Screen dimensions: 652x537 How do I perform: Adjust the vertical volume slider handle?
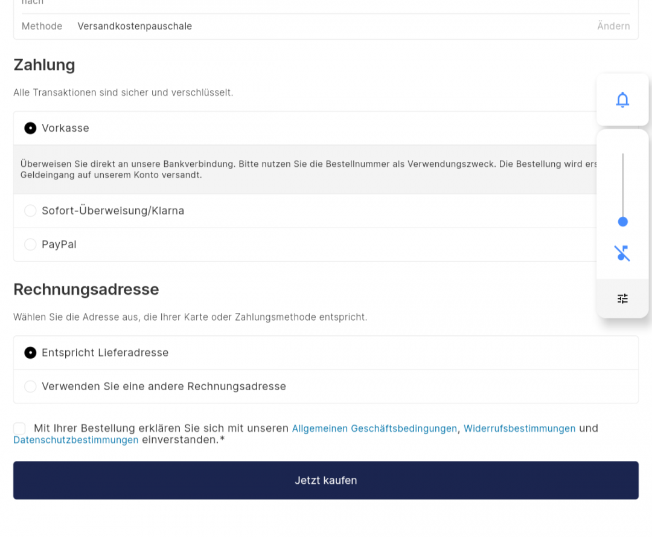(622, 222)
